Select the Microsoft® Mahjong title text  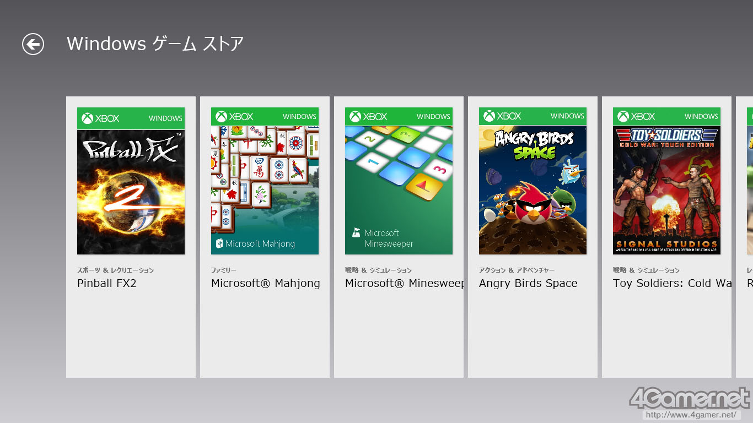click(x=266, y=283)
